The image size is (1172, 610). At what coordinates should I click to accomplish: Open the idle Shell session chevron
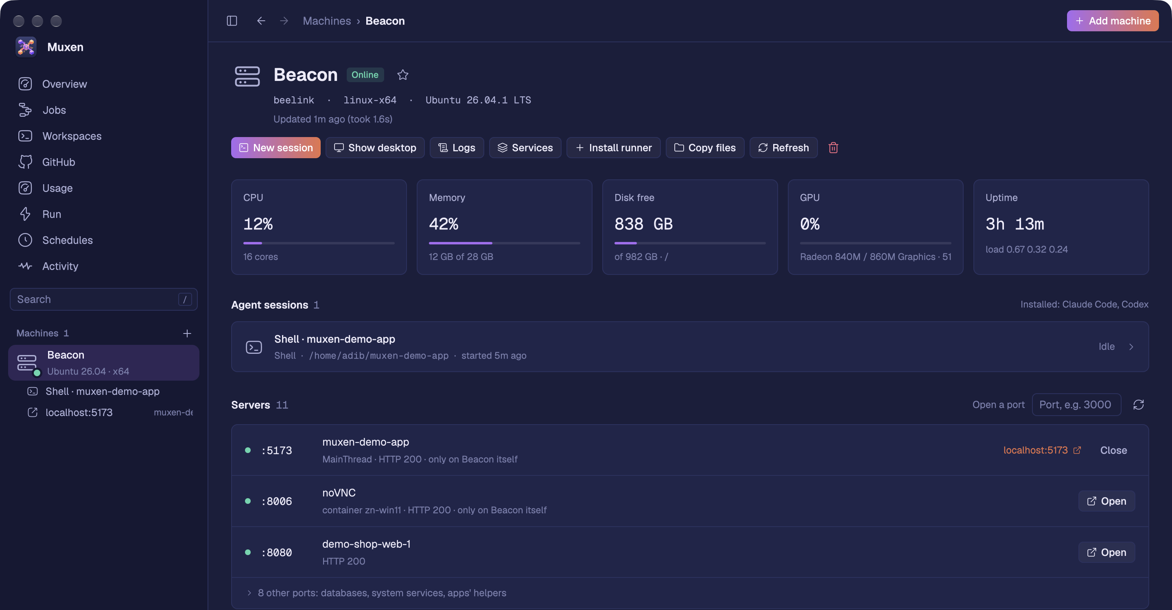click(x=1131, y=347)
